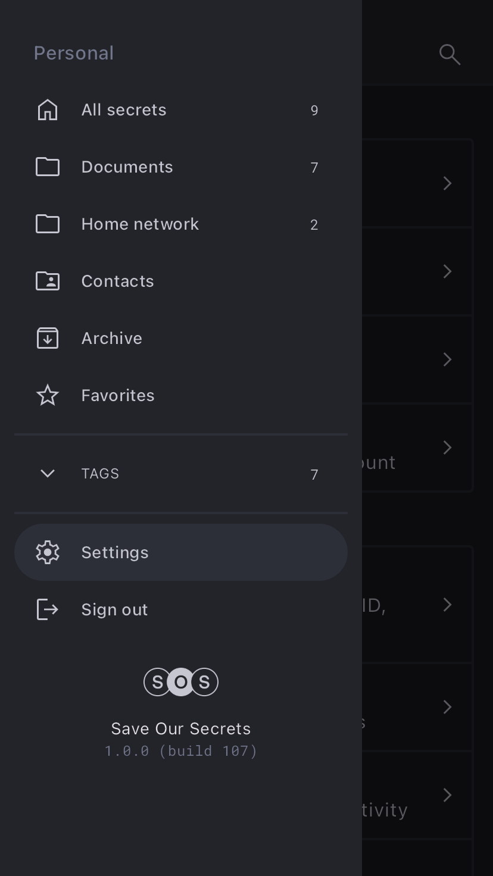
Task: Click the Sign out arrow icon
Action: pyautogui.click(x=48, y=609)
